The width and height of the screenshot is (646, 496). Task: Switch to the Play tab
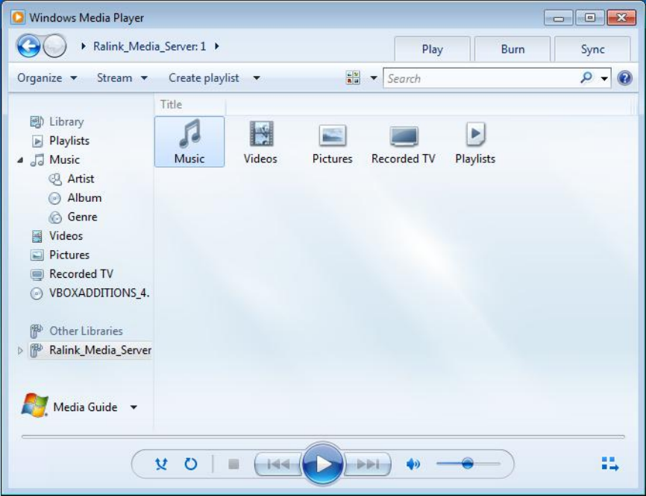tap(433, 49)
